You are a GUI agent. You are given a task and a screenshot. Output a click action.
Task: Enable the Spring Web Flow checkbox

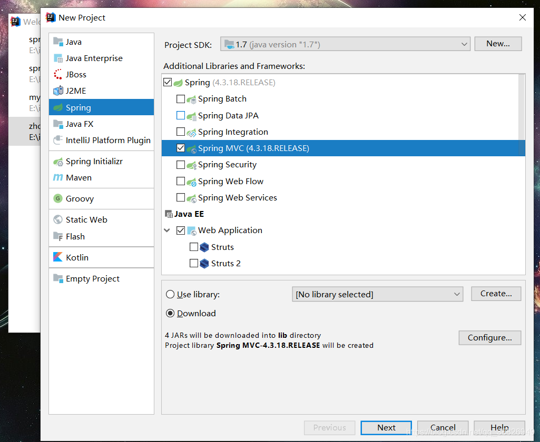coord(181,181)
